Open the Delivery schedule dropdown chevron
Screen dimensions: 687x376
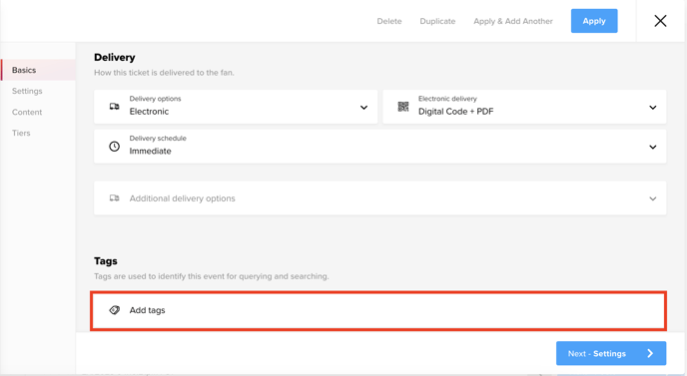pyautogui.click(x=653, y=147)
